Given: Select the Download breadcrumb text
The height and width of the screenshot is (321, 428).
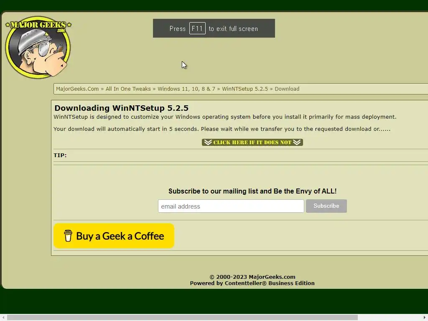Looking at the screenshot, I should [287, 89].
